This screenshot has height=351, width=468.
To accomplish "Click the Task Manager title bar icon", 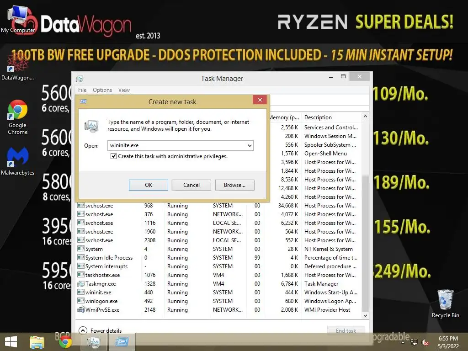I will tap(80, 79).
